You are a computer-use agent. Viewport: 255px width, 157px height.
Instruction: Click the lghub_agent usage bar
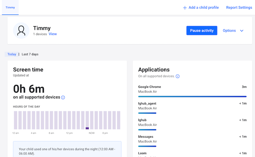[147, 113]
